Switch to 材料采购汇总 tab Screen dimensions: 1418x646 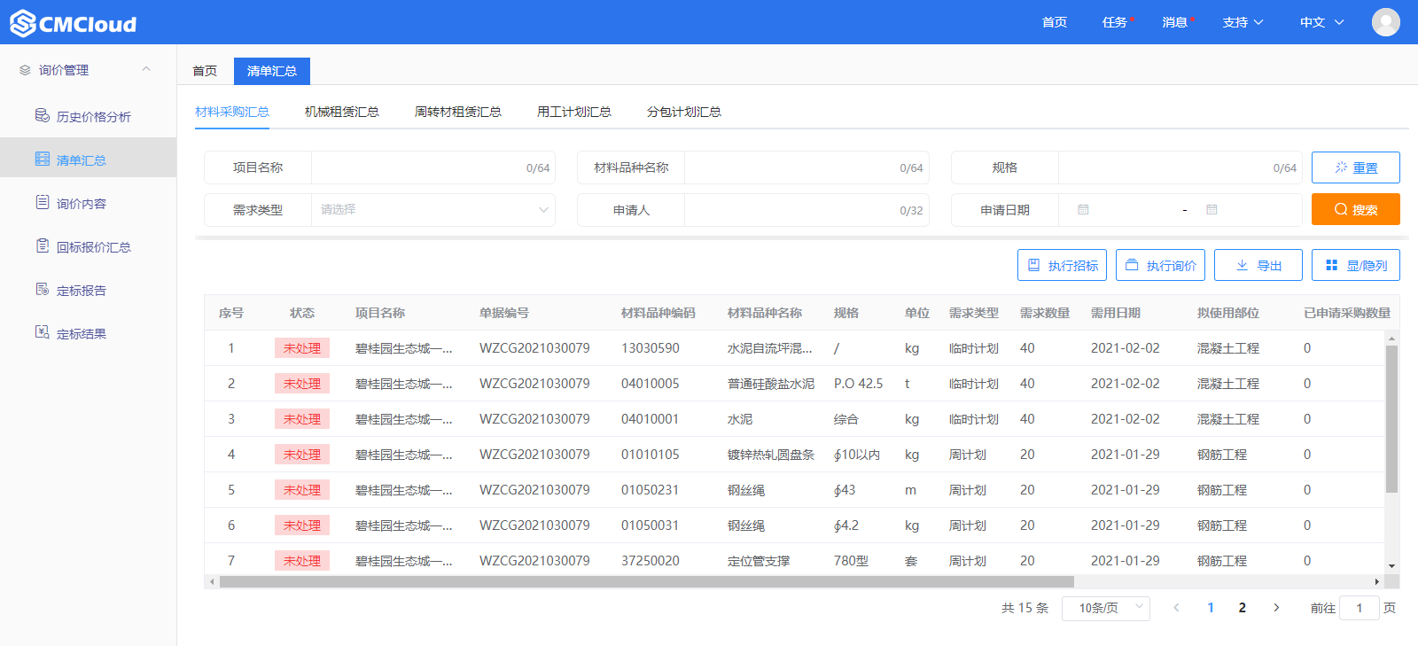(x=232, y=112)
